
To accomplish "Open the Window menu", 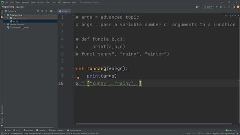I will (x=67, y=3).
